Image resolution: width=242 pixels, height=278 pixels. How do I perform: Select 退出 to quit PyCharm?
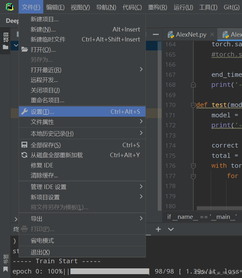point(82,252)
